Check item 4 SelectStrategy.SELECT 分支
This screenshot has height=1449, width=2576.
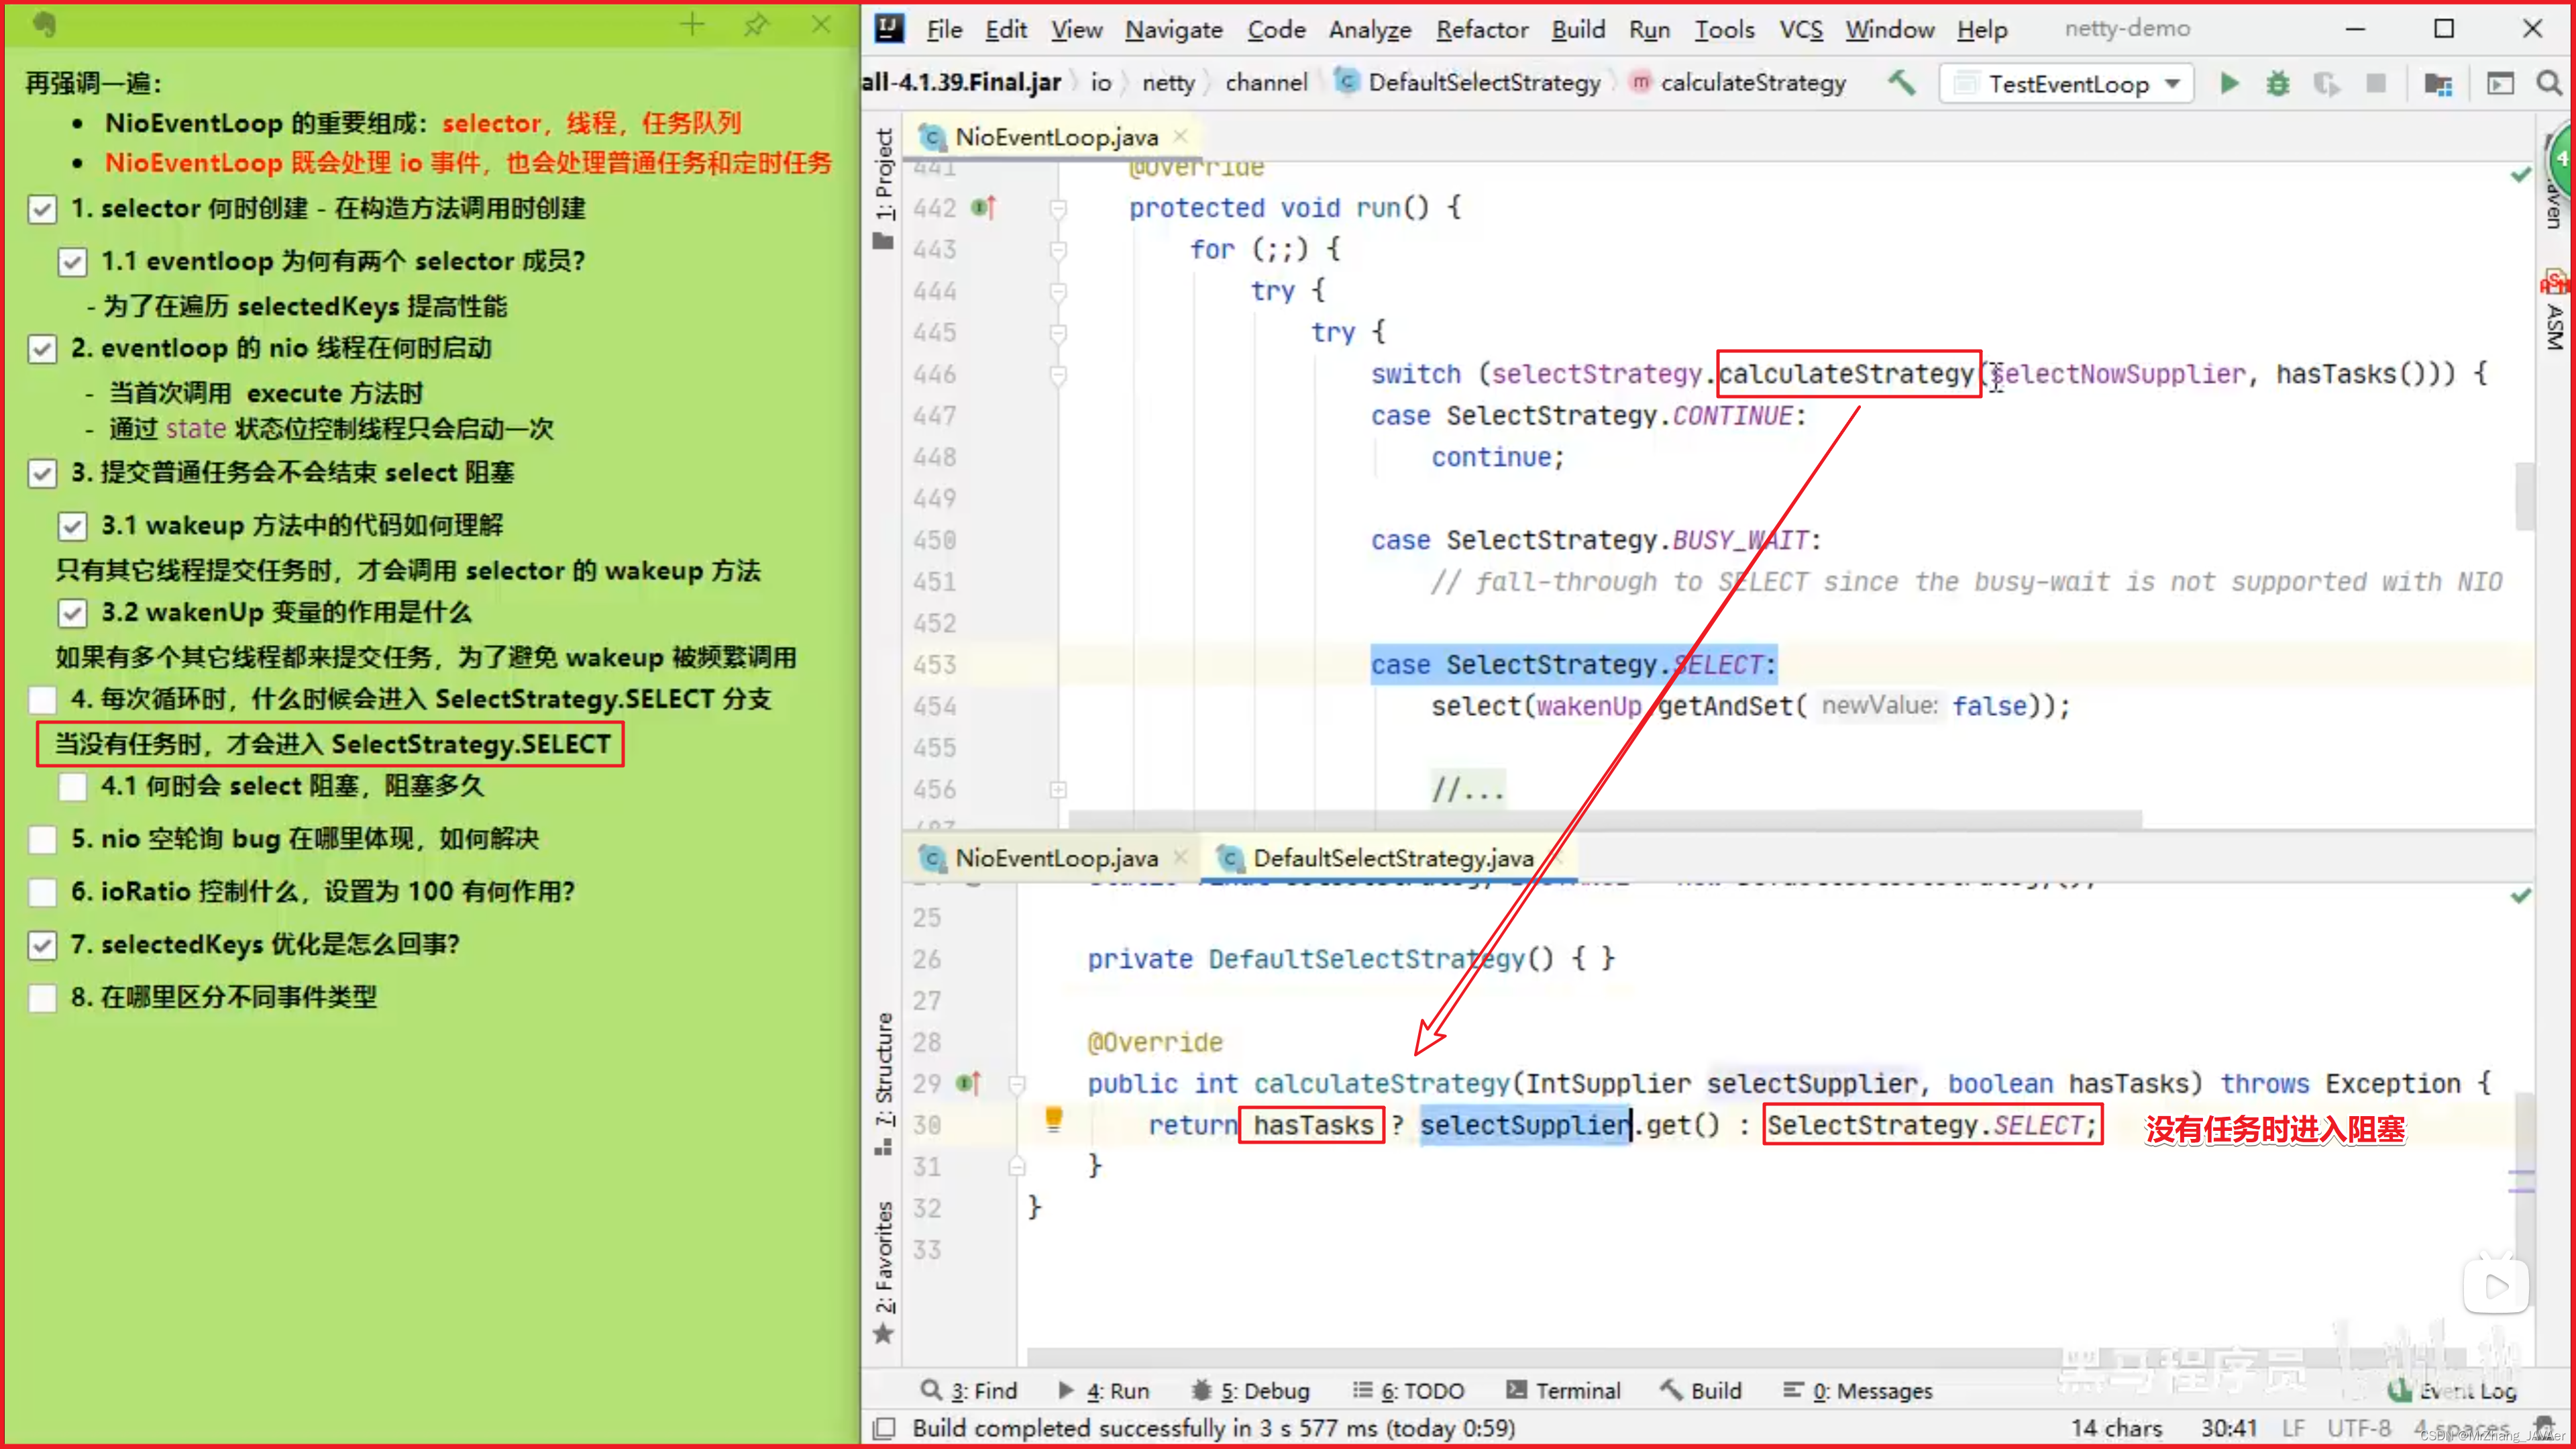pos(42,699)
